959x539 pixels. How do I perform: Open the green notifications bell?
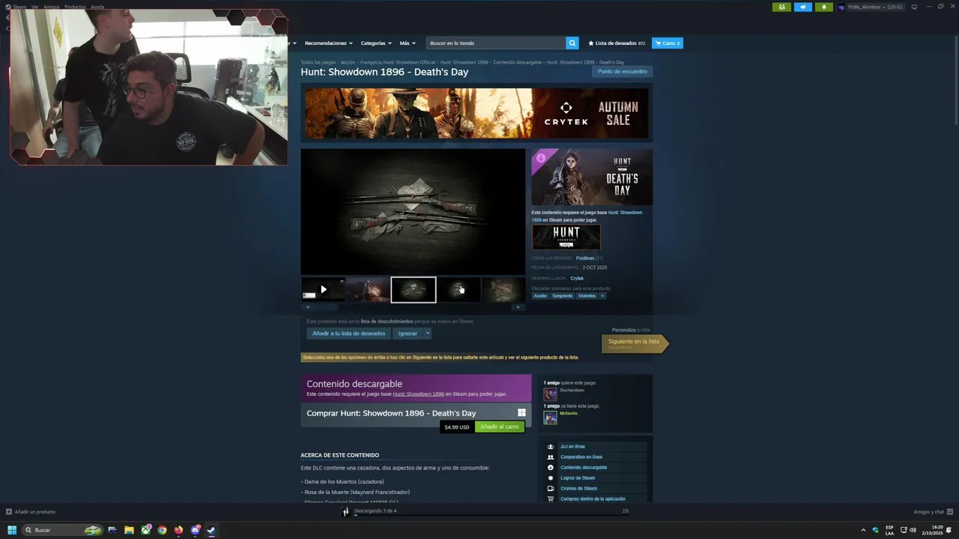coord(823,7)
